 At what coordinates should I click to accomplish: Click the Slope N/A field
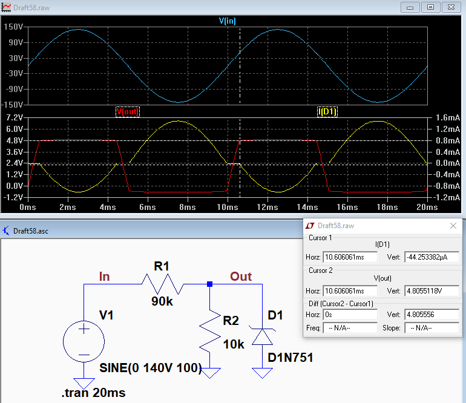(x=432, y=328)
